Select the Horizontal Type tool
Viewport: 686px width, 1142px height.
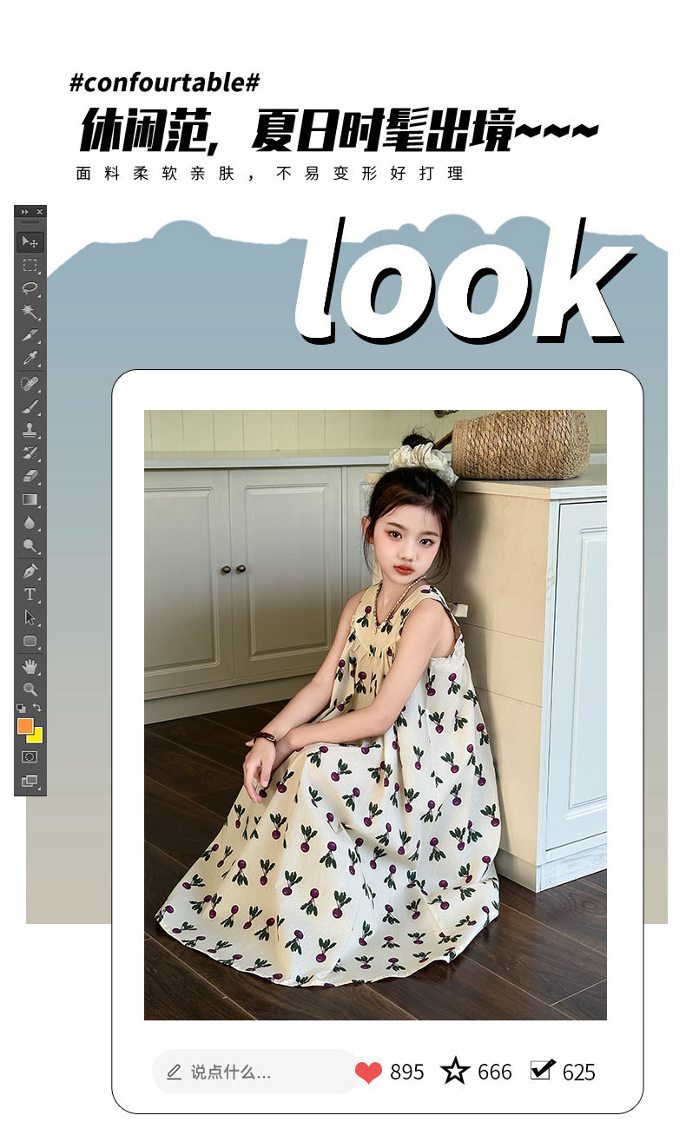tap(30, 594)
